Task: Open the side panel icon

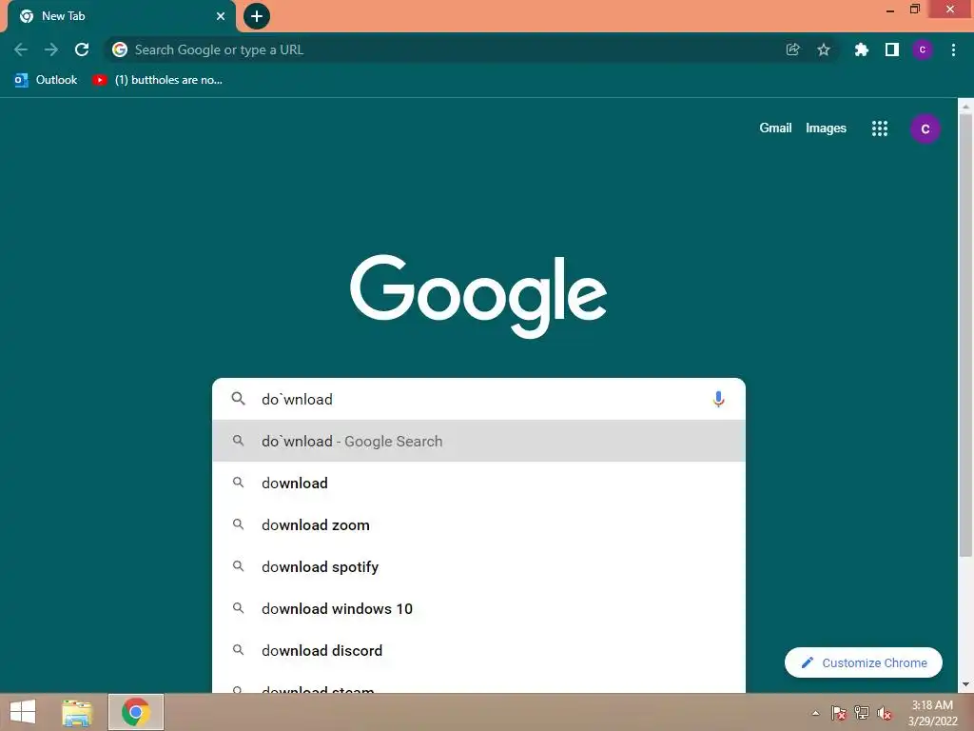Action: click(x=892, y=49)
